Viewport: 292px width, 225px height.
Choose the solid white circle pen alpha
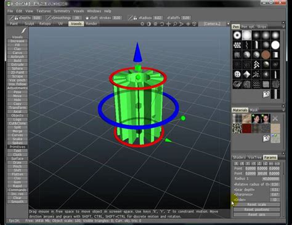[275, 45]
